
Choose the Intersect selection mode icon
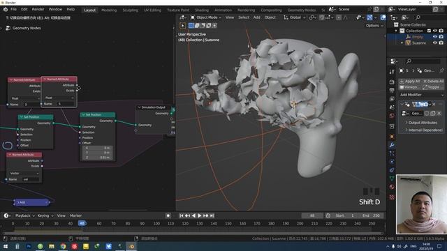(214, 26)
